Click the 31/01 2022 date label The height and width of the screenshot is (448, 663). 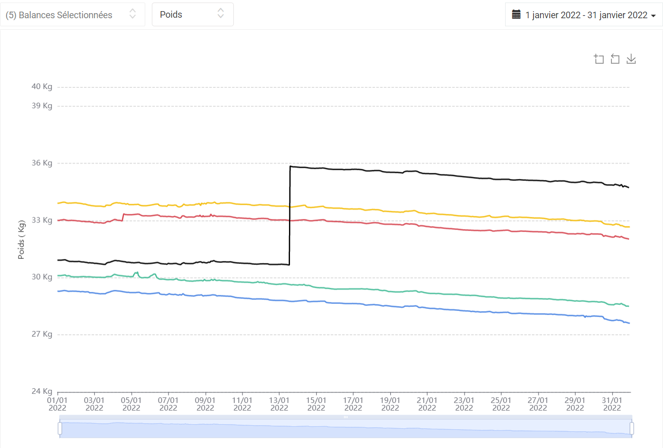(612, 404)
